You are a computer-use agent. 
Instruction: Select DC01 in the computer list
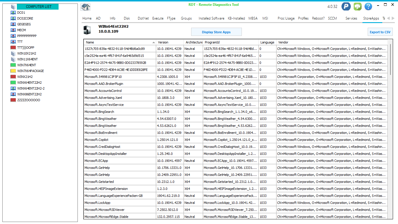[x=21, y=13]
